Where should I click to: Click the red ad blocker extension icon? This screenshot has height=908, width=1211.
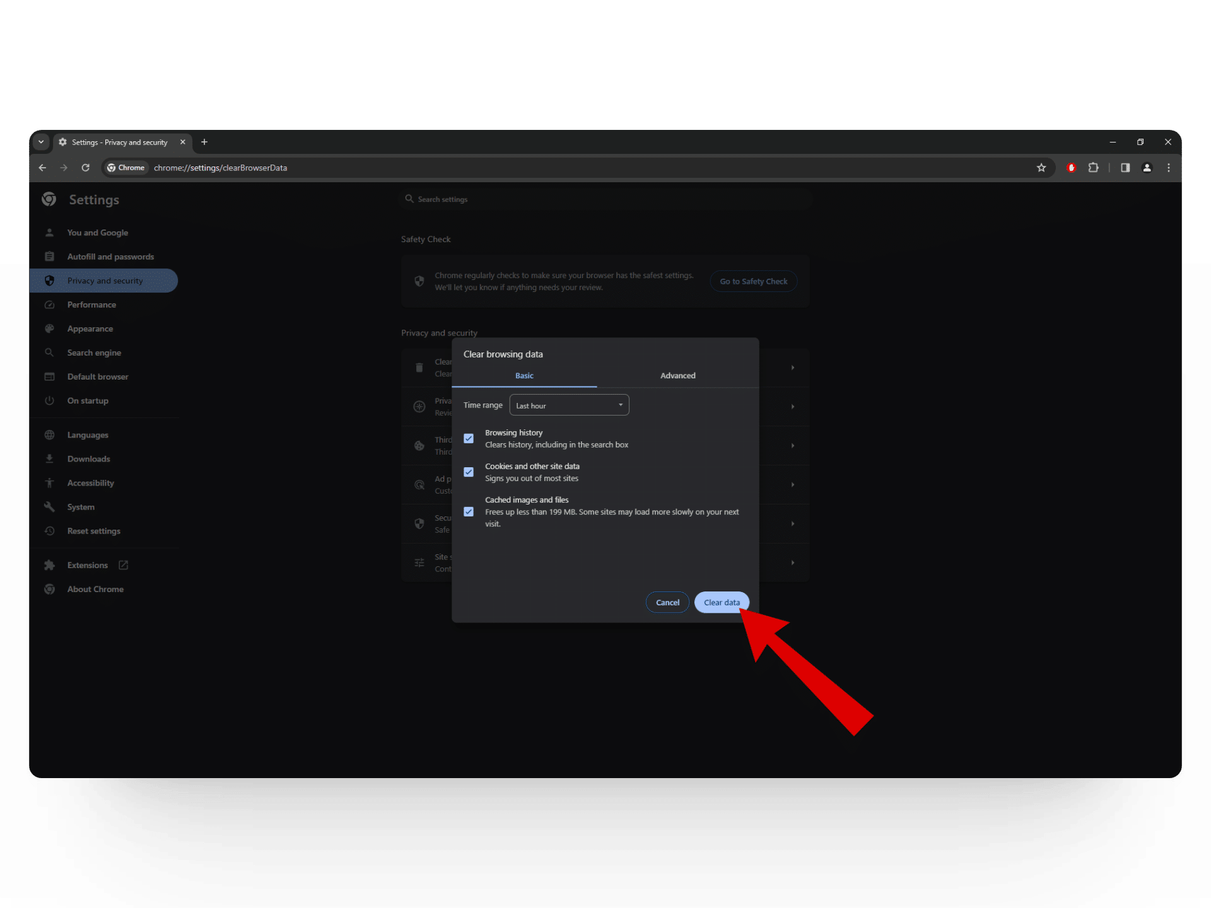[x=1071, y=168]
